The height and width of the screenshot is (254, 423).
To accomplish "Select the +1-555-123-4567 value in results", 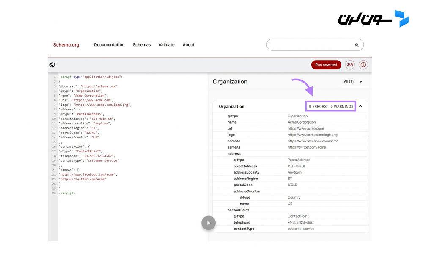I will tap(301, 222).
